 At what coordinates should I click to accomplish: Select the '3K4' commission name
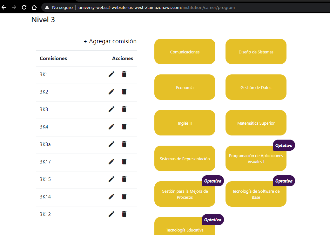click(44, 127)
